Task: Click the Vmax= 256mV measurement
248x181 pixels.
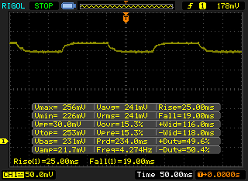Action: point(60,107)
